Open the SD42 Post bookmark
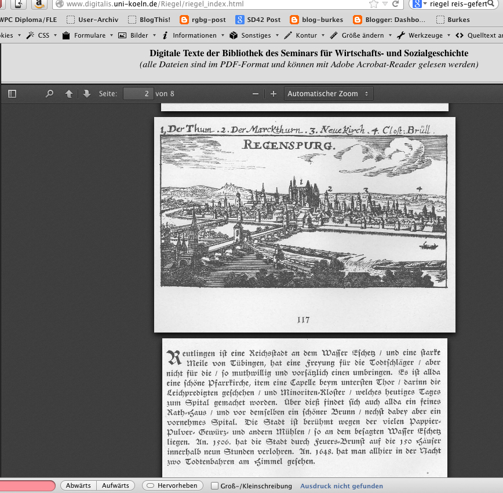The image size is (503, 493). (x=258, y=20)
